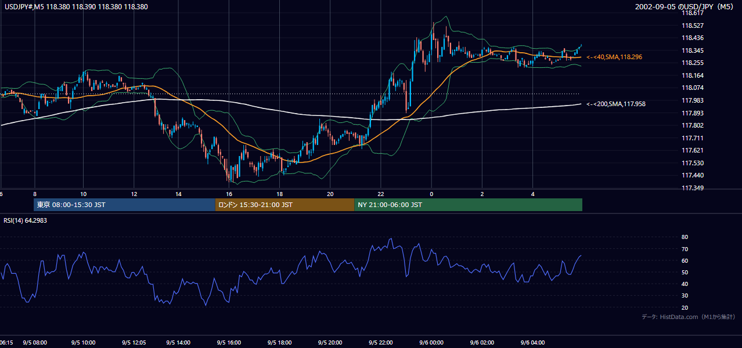The height and width of the screenshot is (348, 742).
Task: Click the 9/5 12:05 date label
Action: 134,343
